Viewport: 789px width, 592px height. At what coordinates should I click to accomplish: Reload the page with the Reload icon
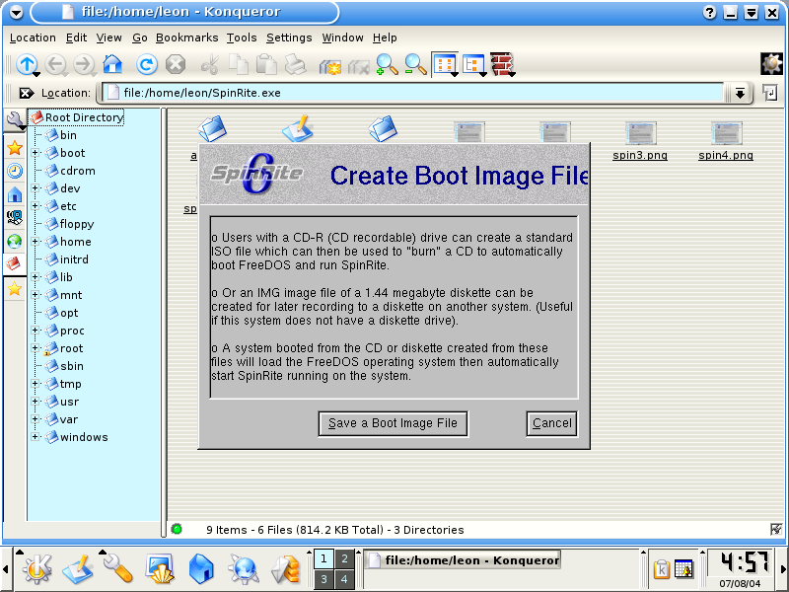click(146, 65)
